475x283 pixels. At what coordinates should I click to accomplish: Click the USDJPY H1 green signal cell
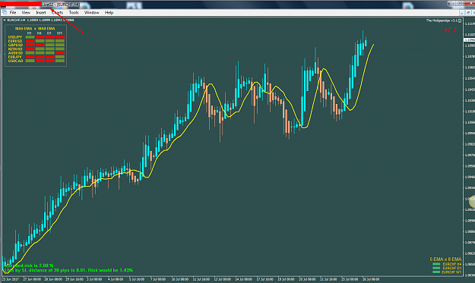coord(30,37)
